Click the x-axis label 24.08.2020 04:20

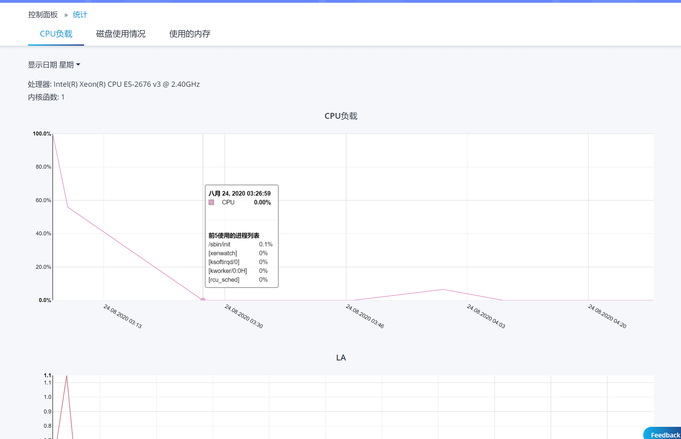tap(607, 316)
